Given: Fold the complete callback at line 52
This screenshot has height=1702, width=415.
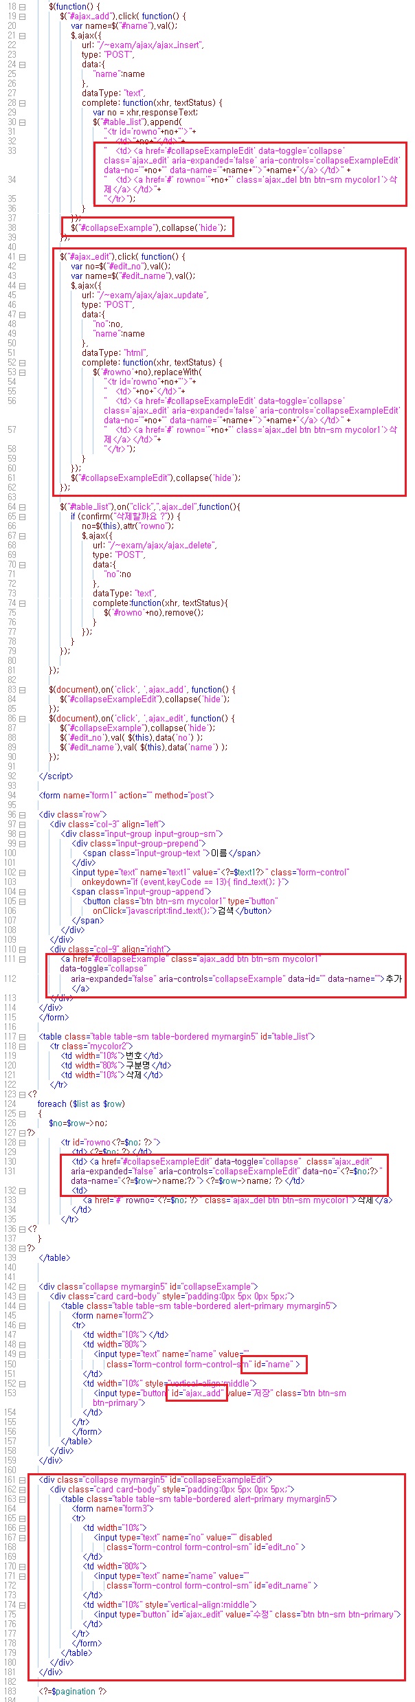Looking at the screenshot, I should pos(22,363).
